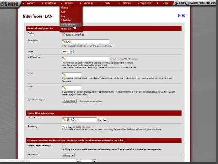The height and width of the screenshot is (164, 218).
Task: Open the partially visible dropdown below Standard
Action: [86, 161]
